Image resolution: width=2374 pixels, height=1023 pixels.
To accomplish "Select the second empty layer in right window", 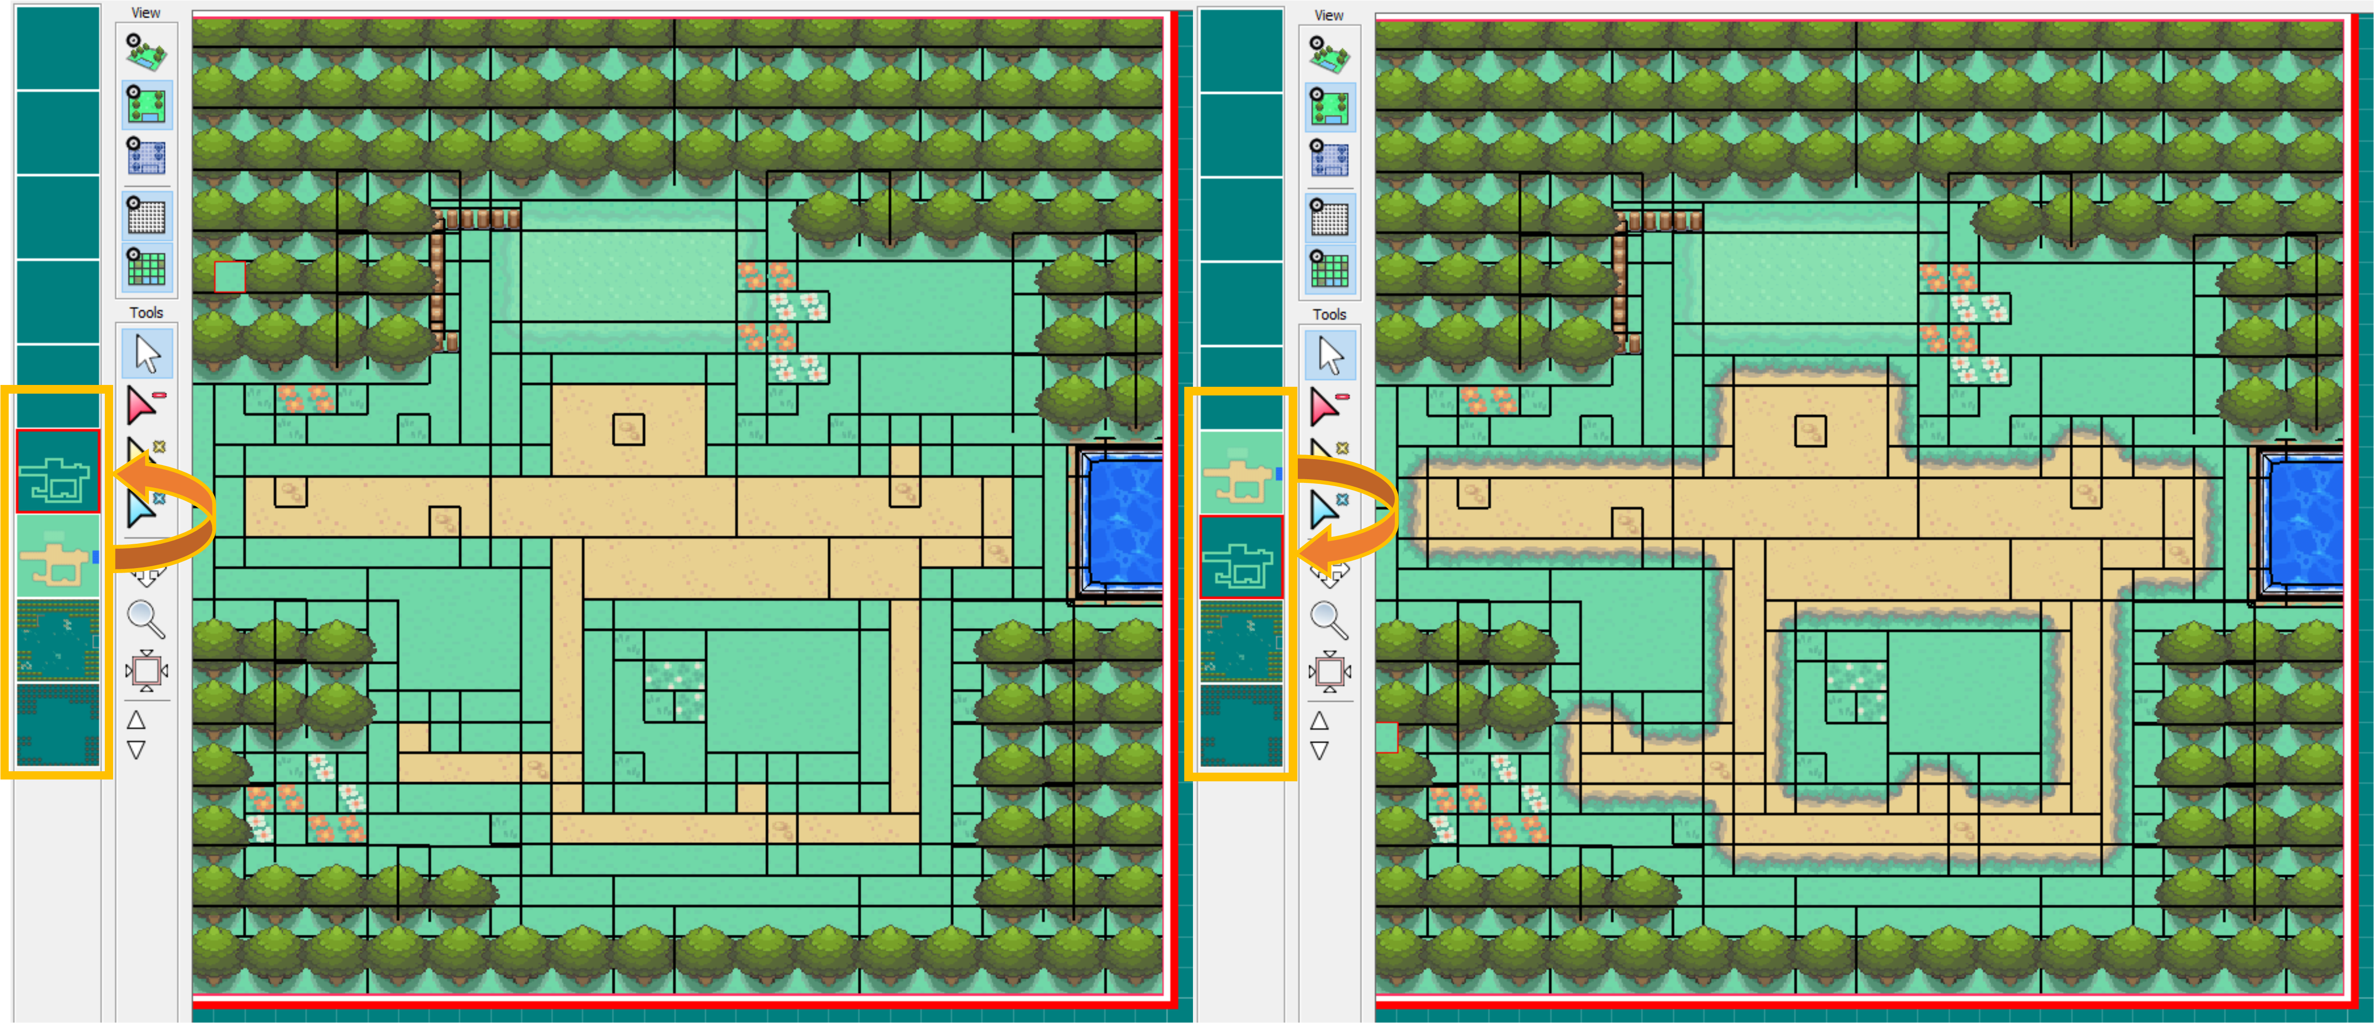I will (x=1241, y=135).
